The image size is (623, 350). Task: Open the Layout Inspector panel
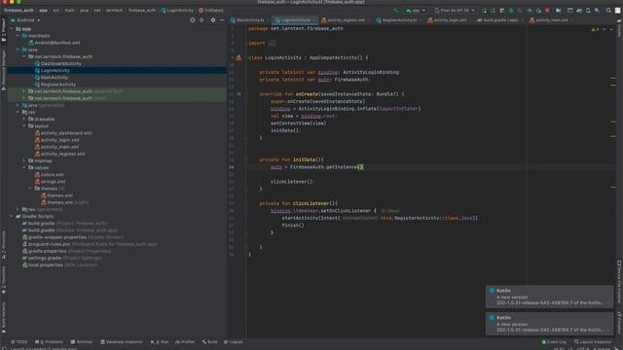(593, 341)
